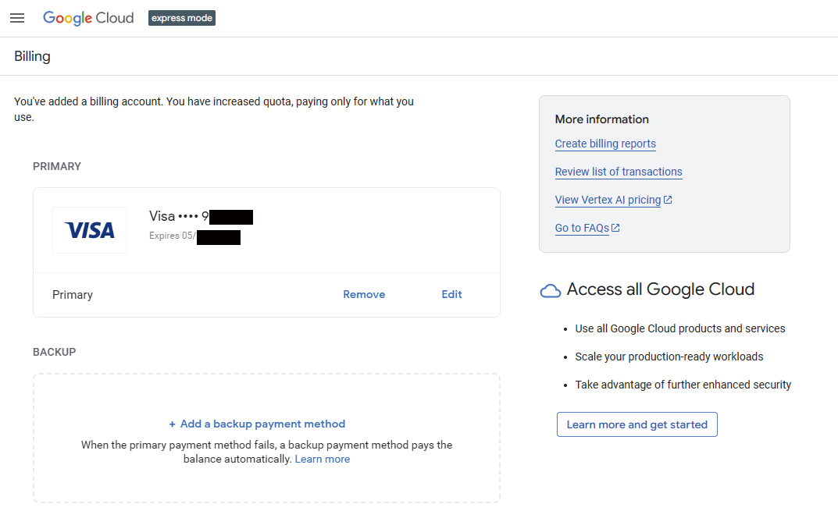Click the plus icon for backup payment
Viewport: 838px width, 511px height.
point(173,424)
